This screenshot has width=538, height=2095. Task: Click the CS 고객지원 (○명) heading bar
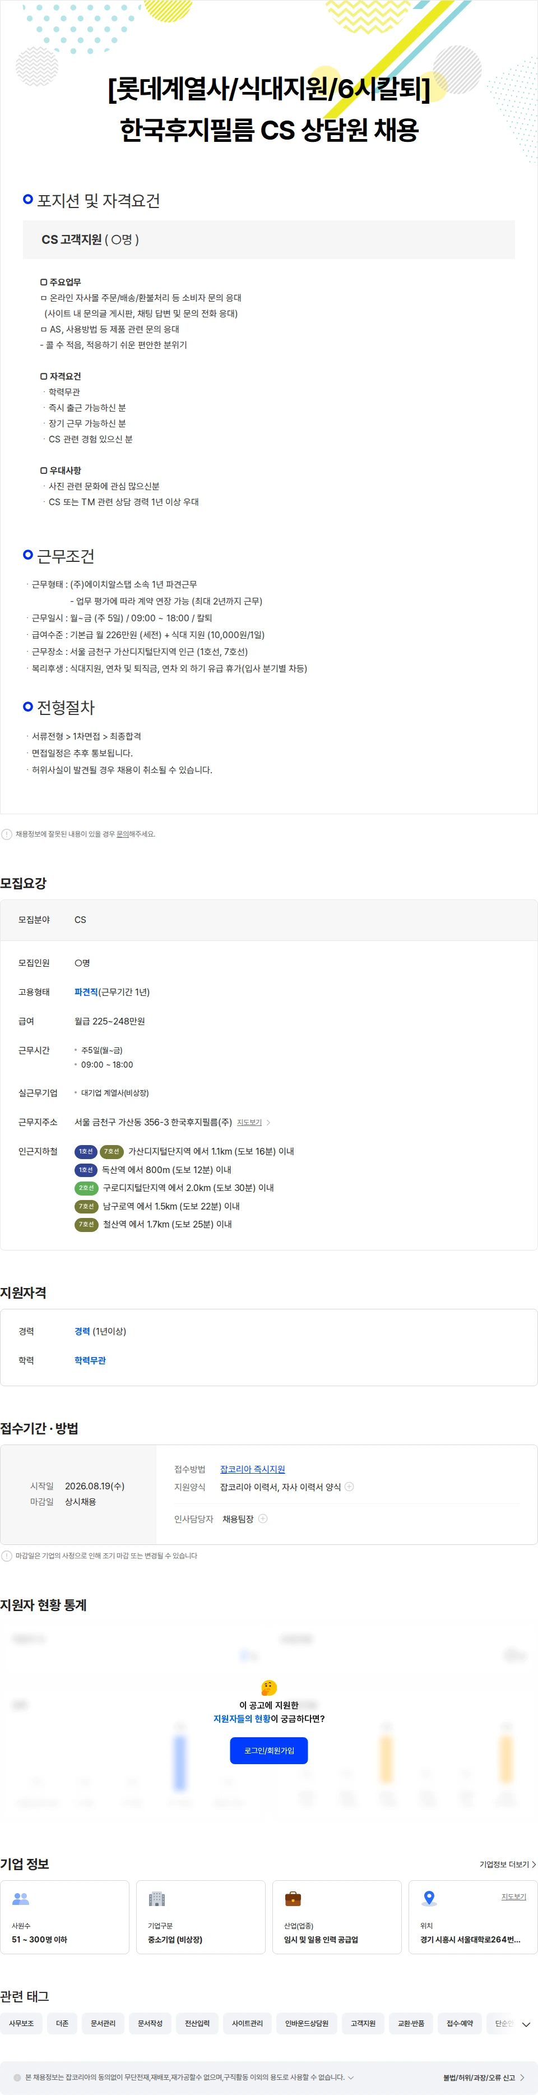[269, 240]
